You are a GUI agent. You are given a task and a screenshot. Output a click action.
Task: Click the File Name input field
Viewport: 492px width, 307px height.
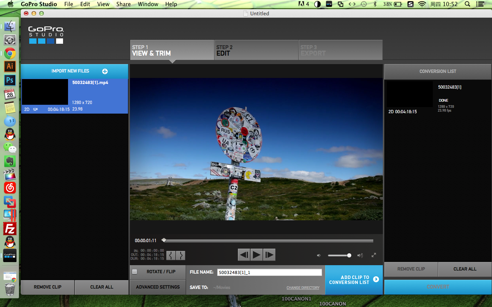pyautogui.click(x=269, y=272)
